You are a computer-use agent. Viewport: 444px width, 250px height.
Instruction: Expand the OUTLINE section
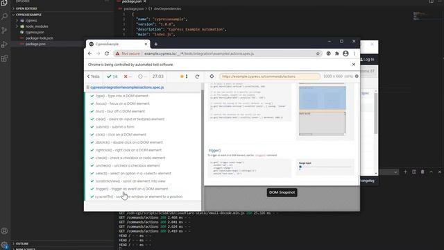(22, 244)
